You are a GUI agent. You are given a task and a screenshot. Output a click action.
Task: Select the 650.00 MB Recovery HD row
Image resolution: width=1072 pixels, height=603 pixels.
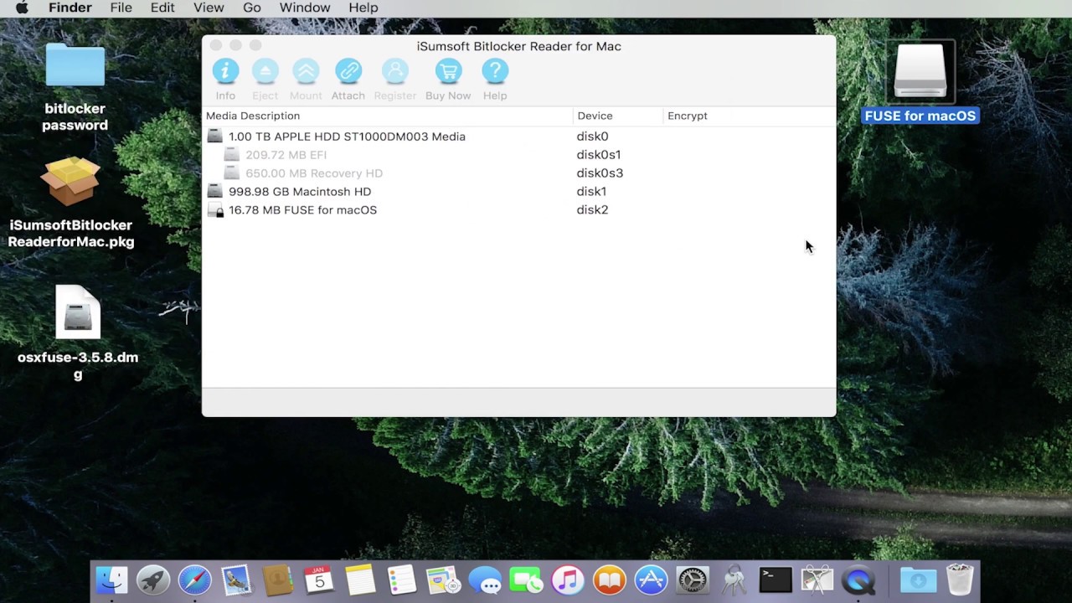point(518,173)
